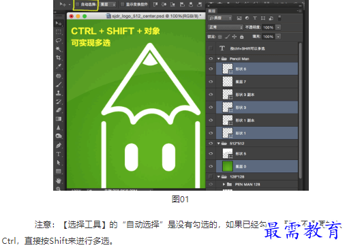Select the 形状 5 layer
347x252 pixels.
257,154
